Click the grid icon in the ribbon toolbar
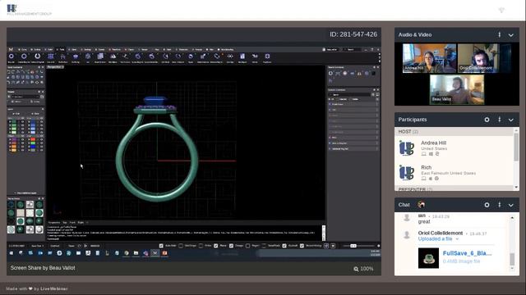Screen dimensions: 526x295 click(x=51, y=57)
